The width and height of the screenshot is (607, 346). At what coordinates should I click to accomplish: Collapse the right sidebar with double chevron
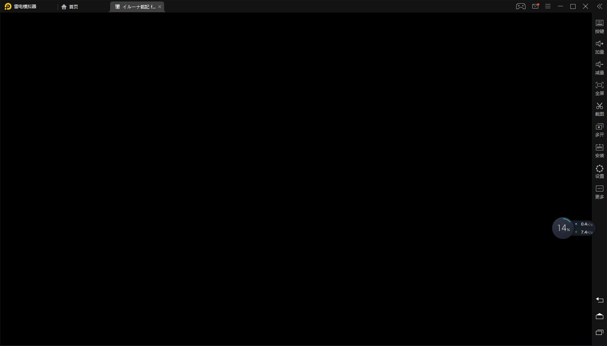click(599, 6)
